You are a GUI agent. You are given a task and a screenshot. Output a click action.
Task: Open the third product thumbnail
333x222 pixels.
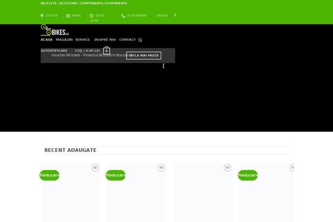203,193
